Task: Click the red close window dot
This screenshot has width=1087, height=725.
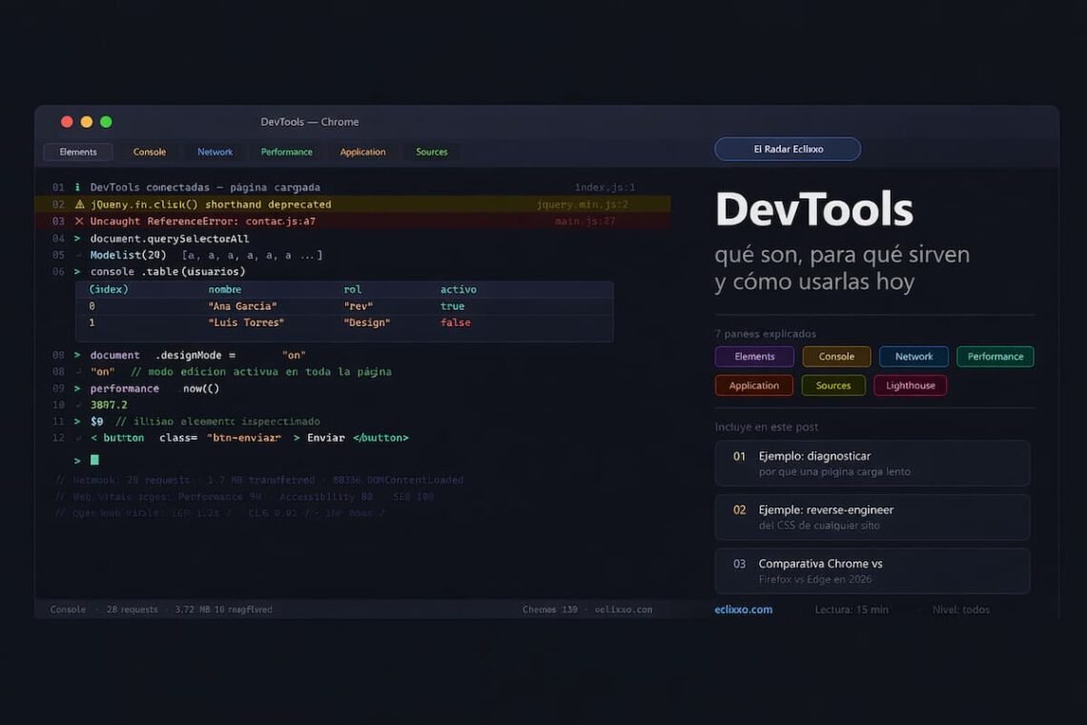Action: coord(68,122)
